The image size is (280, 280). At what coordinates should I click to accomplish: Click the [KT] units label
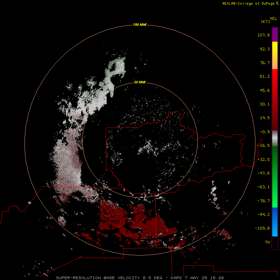(266, 21)
